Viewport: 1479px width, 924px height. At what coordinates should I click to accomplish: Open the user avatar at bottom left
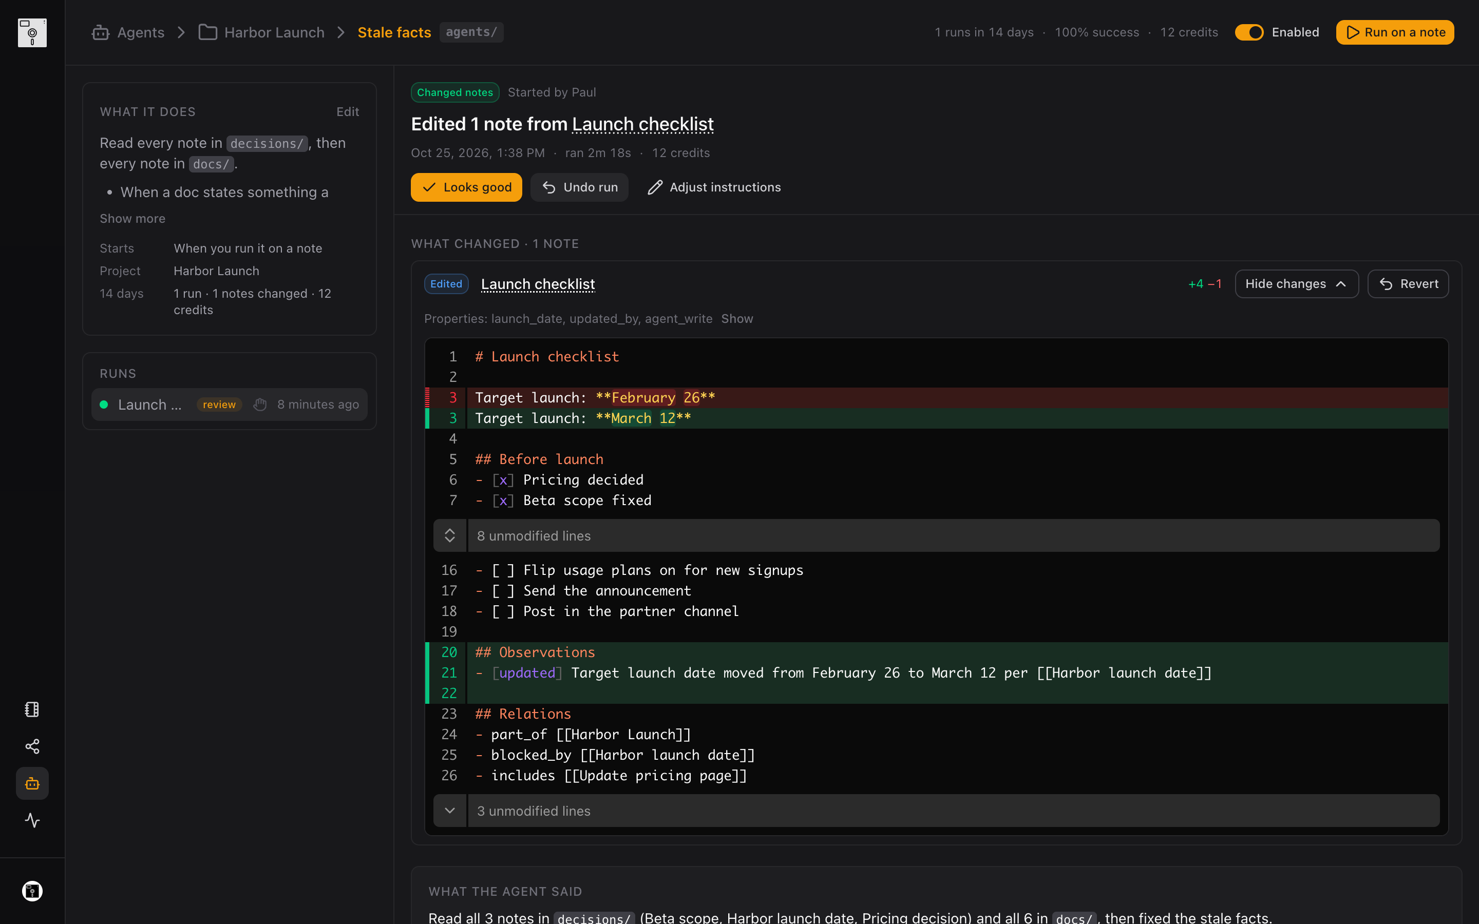pyautogui.click(x=32, y=891)
